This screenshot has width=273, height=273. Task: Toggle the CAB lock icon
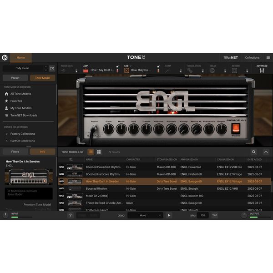pyautogui.click(x=159, y=66)
